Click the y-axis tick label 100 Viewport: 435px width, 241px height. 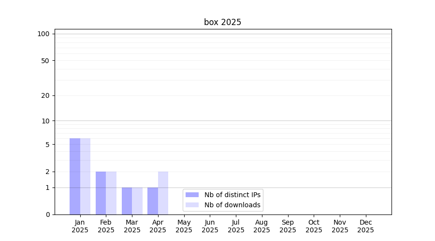point(43,34)
